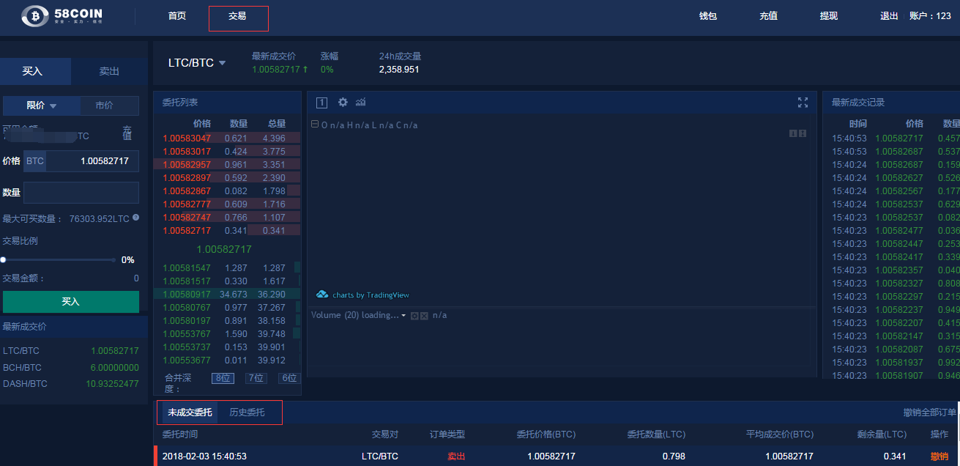Select 7位 merge depth option
This screenshot has height=466, width=960.
click(256, 378)
